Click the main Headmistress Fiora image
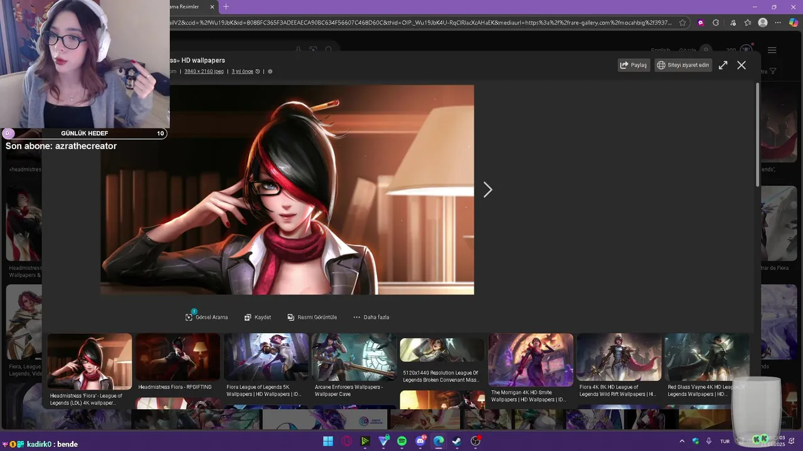The height and width of the screenshot is (451, 803). 287,190
